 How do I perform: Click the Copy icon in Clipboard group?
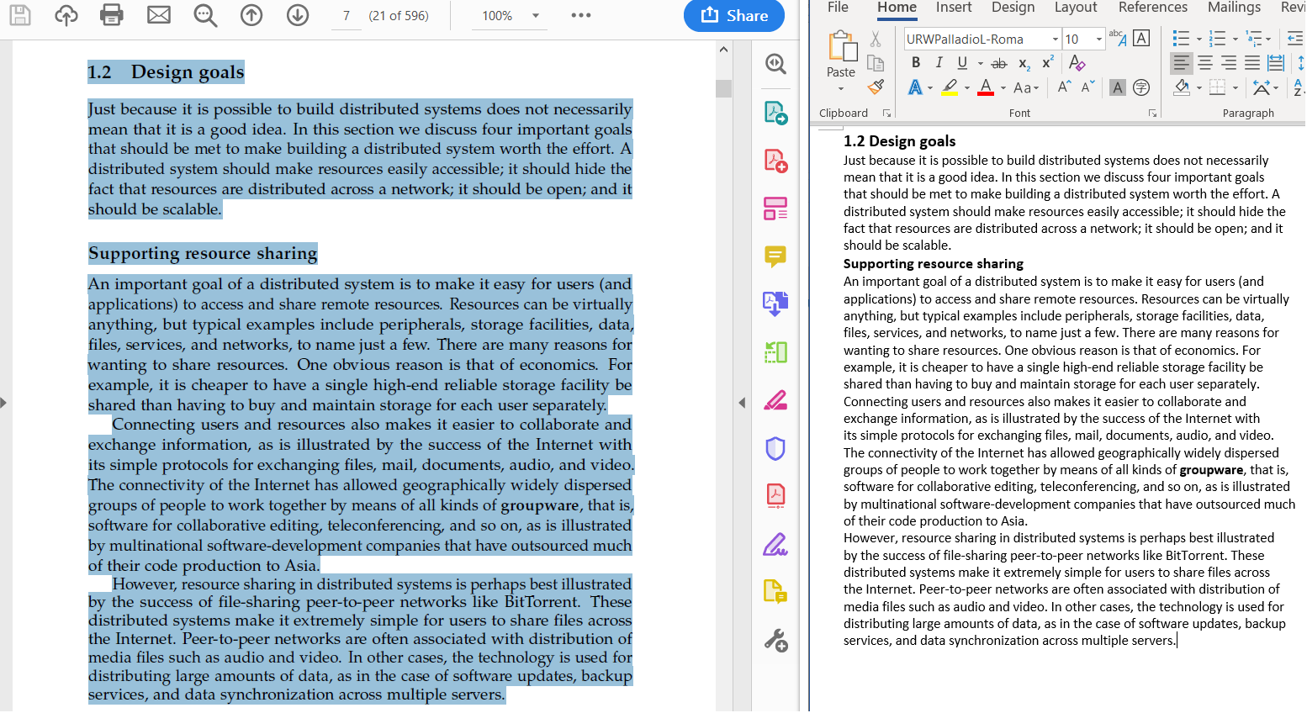click(876, 63)
